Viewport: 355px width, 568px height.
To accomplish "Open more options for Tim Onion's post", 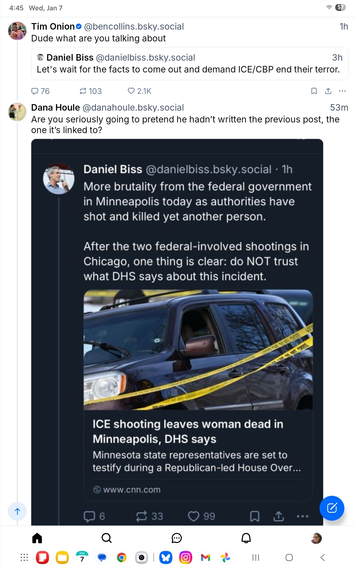I will [x=342, y=91].
